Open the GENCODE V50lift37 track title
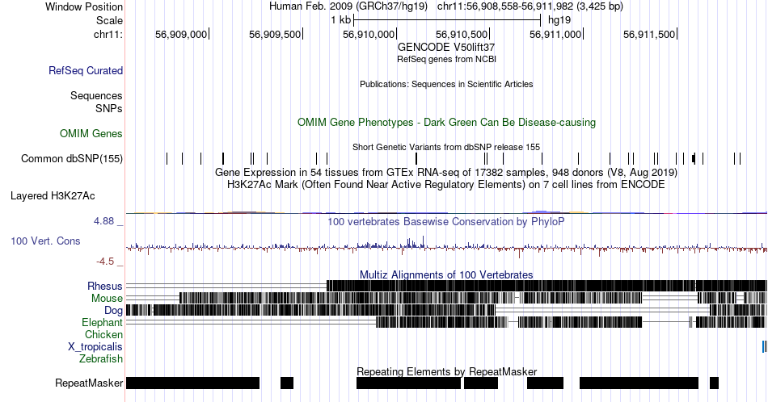This screenshot has width=768, height=402. [446, 47]
